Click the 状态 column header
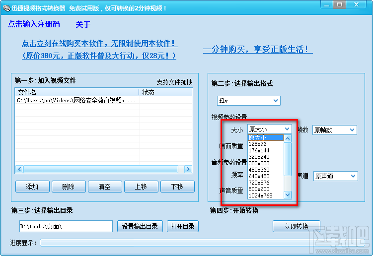373x256 pixels. click(x=165, y=92)
